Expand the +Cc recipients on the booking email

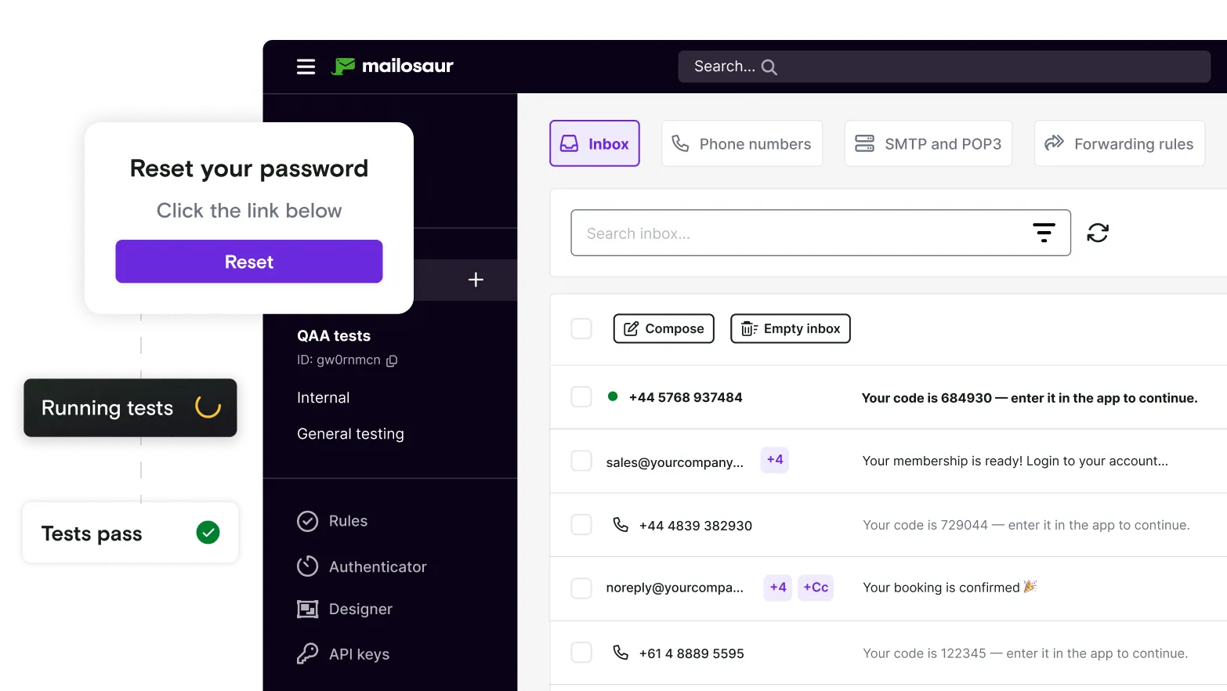pyautogui.click(x=816, y=587)
